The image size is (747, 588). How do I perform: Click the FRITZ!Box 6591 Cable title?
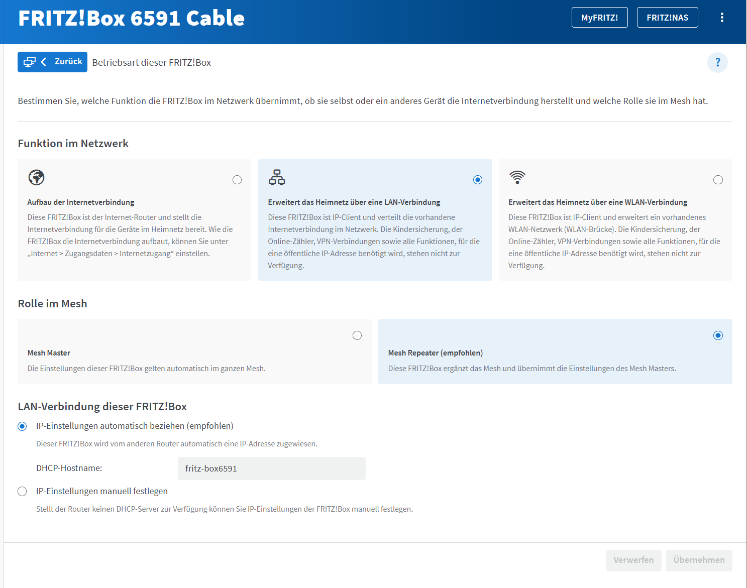coord(132,18)
